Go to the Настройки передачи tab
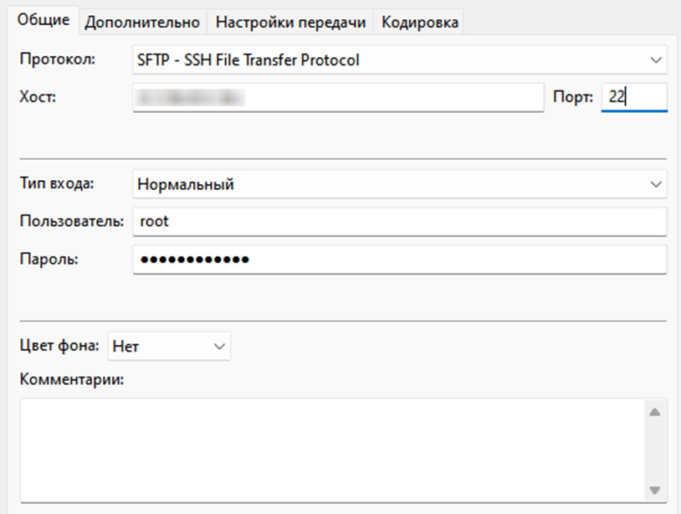The height and width of the screenshot is (514, 681). (290, 23)
